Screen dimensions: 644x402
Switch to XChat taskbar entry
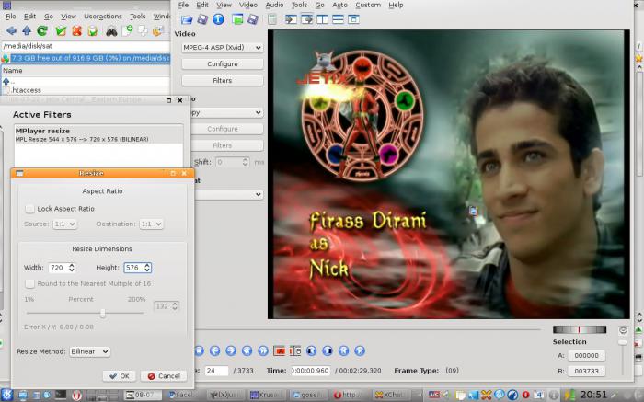click(x=390, y=395)
